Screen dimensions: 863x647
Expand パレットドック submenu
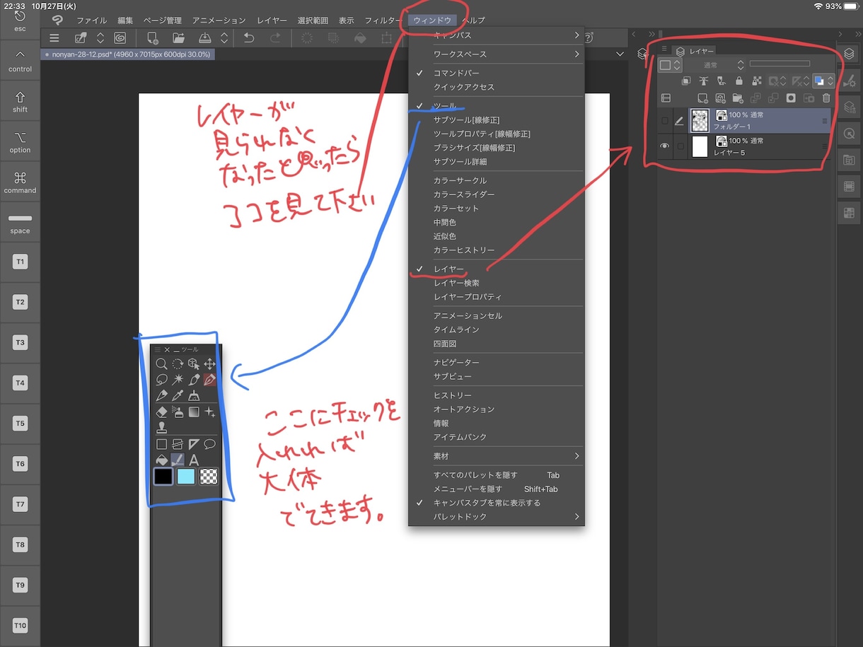click(497, 517)
